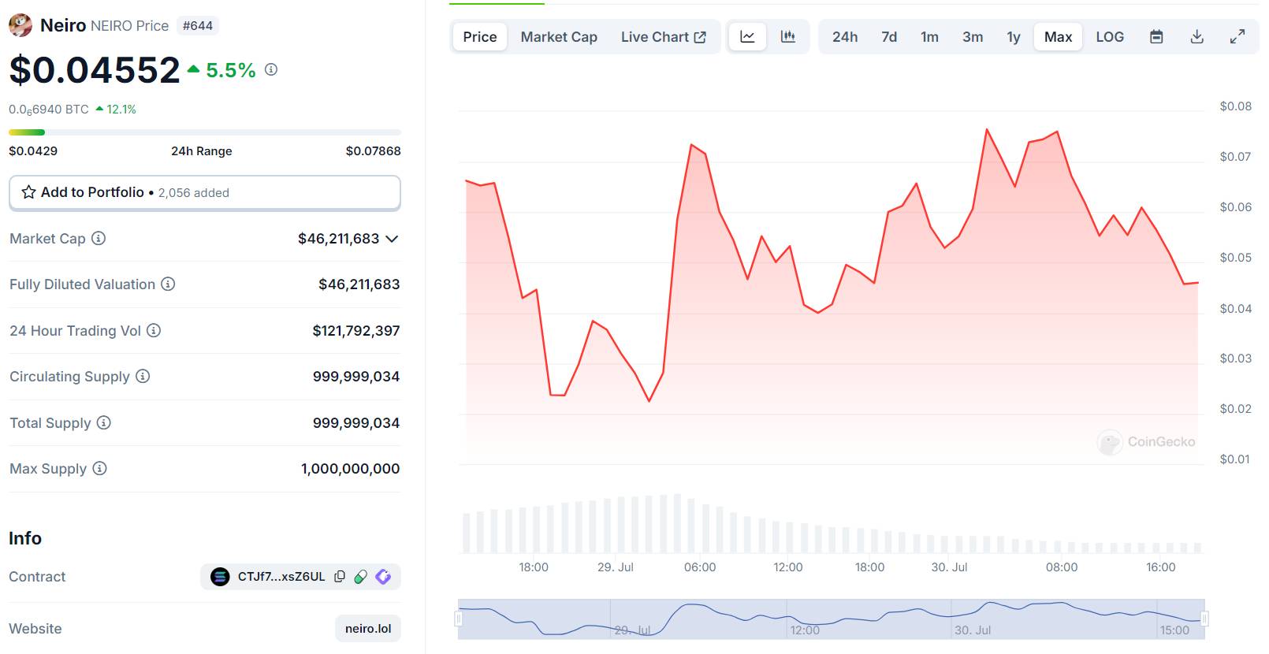Viewport: 1269px width, 654px height.
Task: Switch to candlestick chart view icon
Action: [x=787, y=37]
